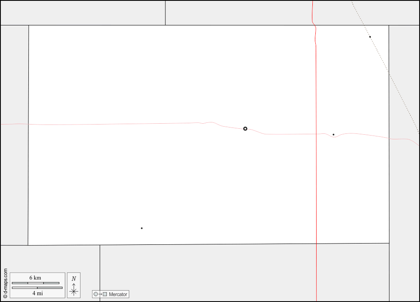Click the town dot in the southwest area
Image resolution: width=420 pixels, height=302 pixels.
coord(142,228)
